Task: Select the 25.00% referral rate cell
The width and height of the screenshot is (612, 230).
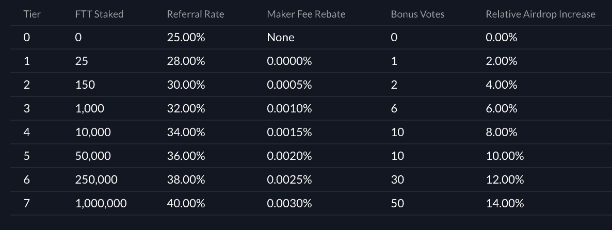Action: click(x=186, y=37)
